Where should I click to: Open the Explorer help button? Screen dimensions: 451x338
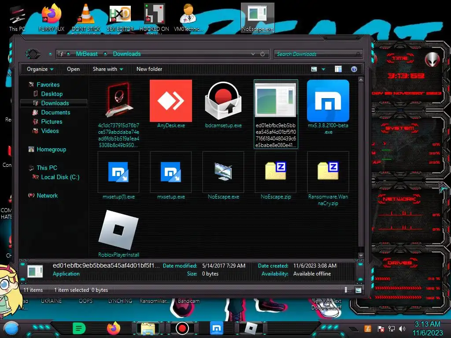tap(354, 69)
